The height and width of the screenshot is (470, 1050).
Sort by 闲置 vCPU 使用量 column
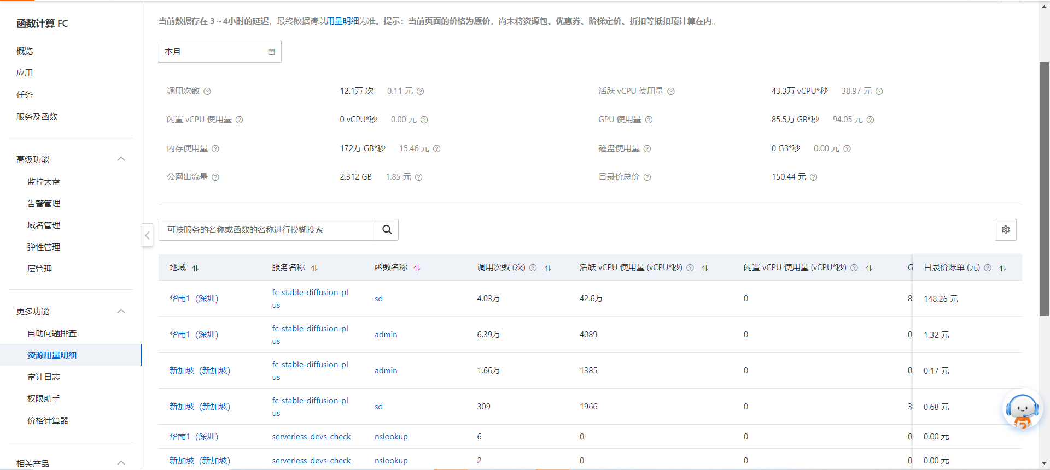click(869, 268)
